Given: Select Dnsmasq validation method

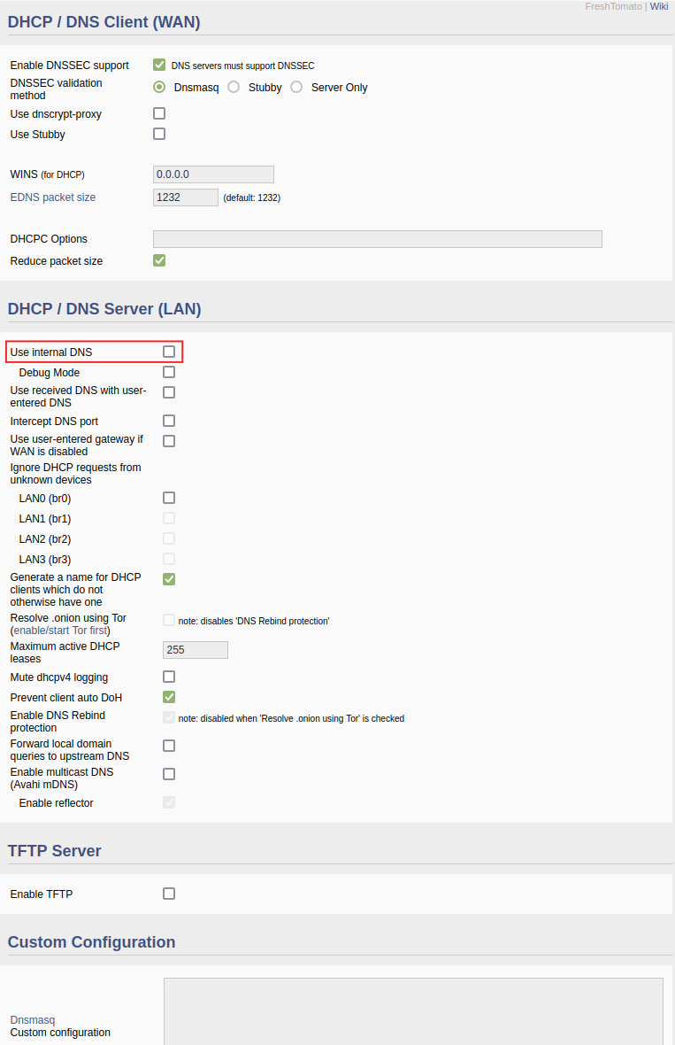Looking at the screenshot, I should tap(159, 88).
